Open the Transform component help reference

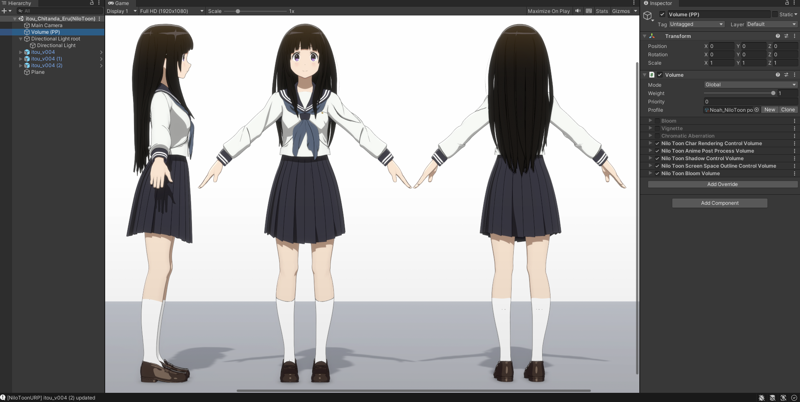(x=778, y=36)
